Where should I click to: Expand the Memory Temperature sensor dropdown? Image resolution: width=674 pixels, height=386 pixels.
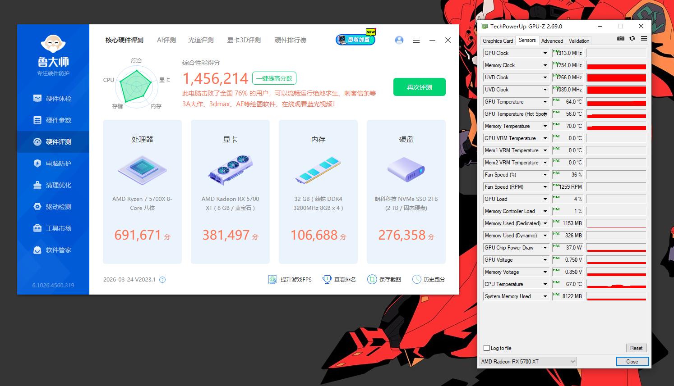tap(545, 126)
